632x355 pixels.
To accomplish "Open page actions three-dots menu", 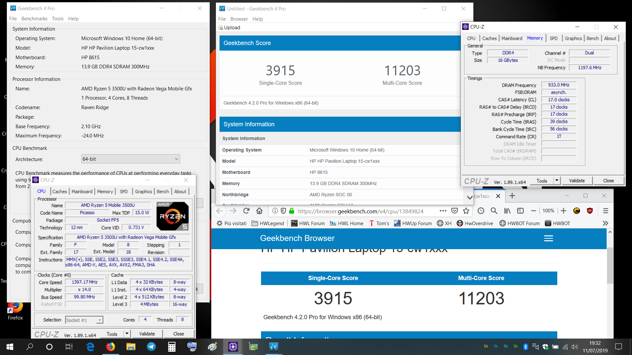I will click(443, 211).
